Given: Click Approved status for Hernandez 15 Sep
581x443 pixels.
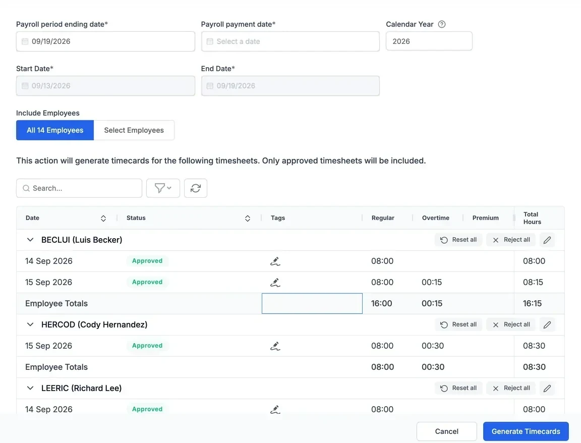Looking at the screenshot, I should pos(147,346).
